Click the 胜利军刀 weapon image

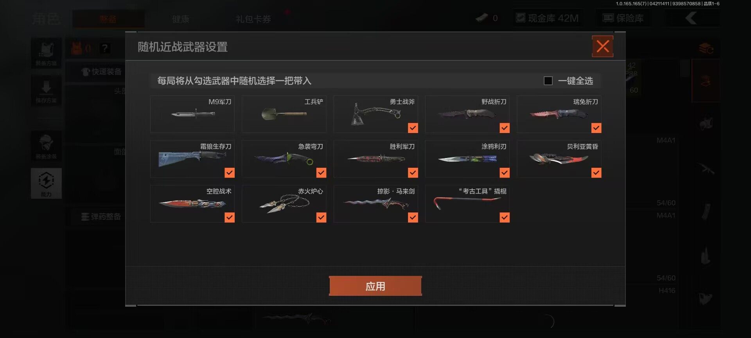[x=376, y=158]
